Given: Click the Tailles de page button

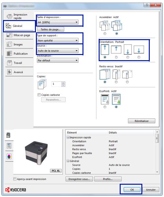Looking at the screenshot, I should pyautogui.click(x=51, y=29).
